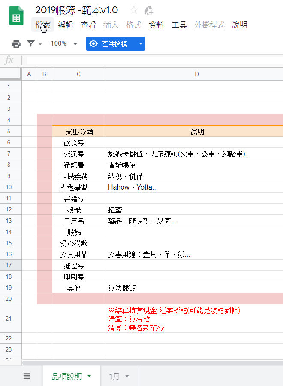Click the 無法歸類 cell
The width and height of the screenshot is (283, 386).
tap(195, 288)
